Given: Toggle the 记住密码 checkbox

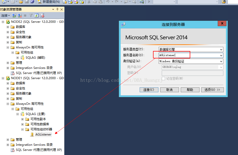Looking at the screenshot, I should click(x=164, y=78).
